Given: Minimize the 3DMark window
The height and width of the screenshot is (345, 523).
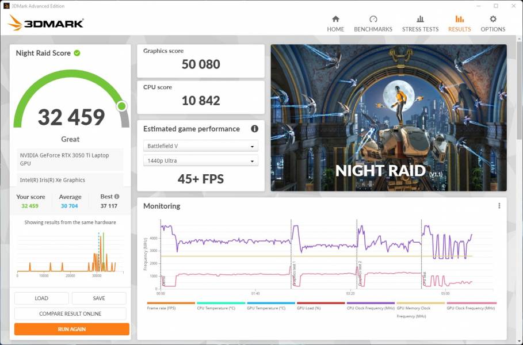Looking at the screenshot, I should click(479, 6).
